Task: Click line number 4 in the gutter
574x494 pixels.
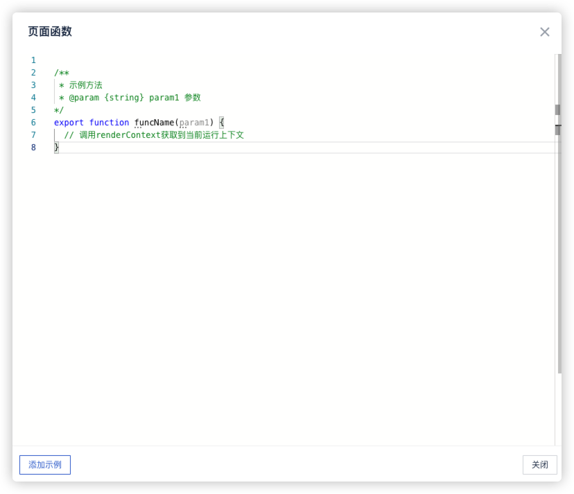Action: (33, 98)
